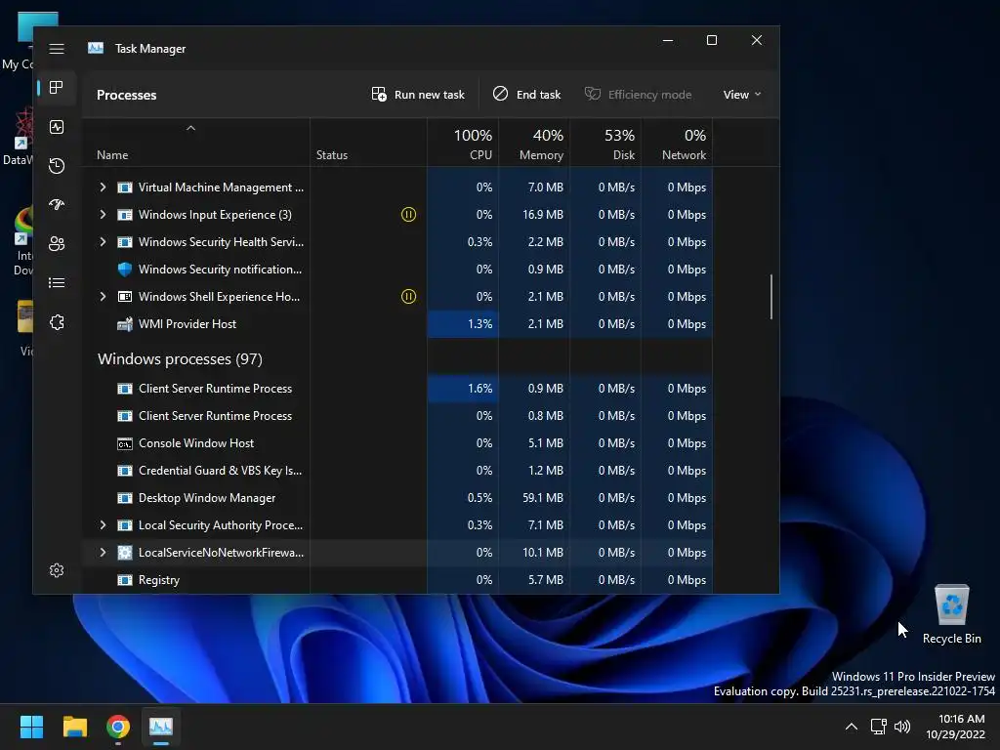Click the Windows Security notification shield icon
This screenshot has height=750, width=1000.
coord(125,270)
